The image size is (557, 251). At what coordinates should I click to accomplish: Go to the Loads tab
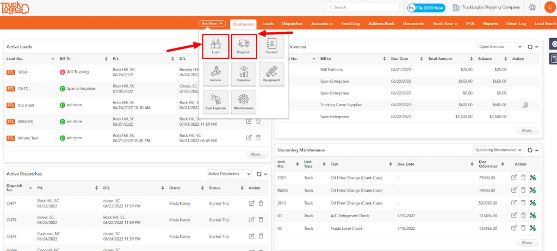268,24
